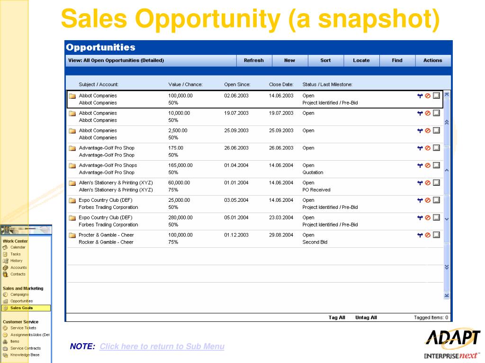The height and width of the screenshot is (363, 485).
Task: Click the Second Bid milestone text
Action: tap(315, 242)
